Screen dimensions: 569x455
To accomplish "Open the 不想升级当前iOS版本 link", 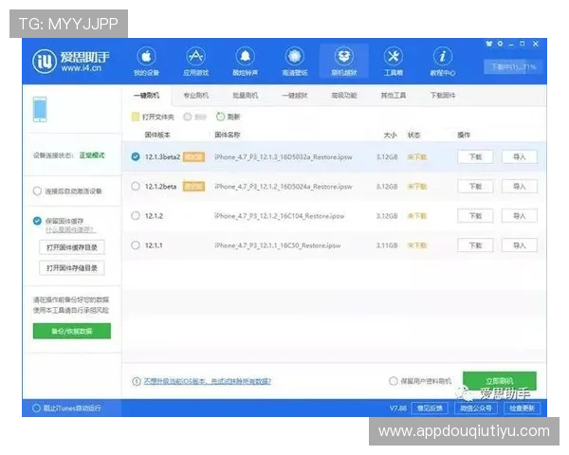I will [x=207, y=381].
